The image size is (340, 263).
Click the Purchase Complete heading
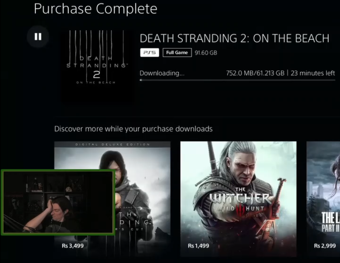(x=95, y=9)
